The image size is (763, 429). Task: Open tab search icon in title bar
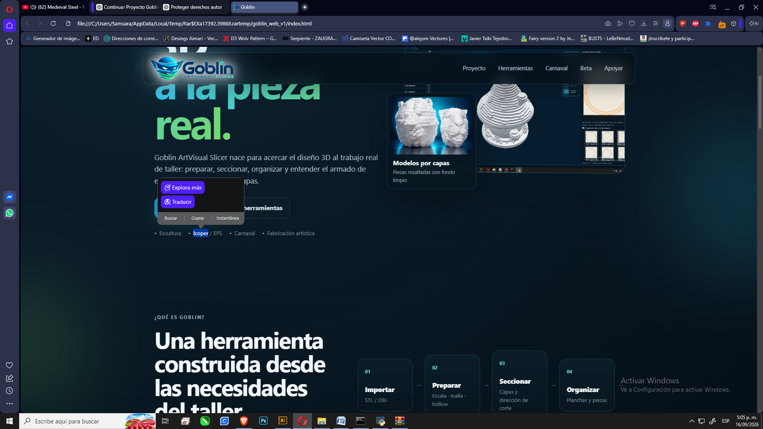pyautogui.click(x=713, y=7)
